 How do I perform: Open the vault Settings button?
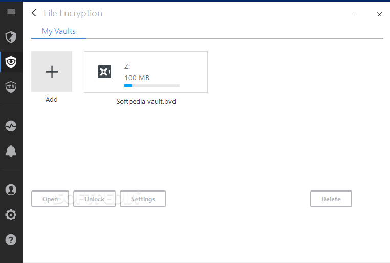143,199
